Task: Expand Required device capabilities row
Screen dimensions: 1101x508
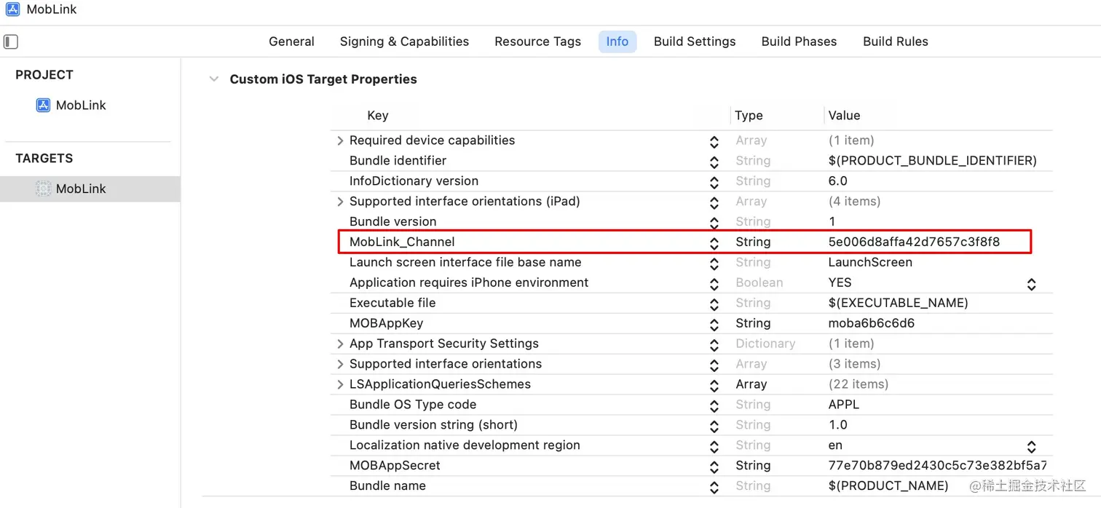Action: click(340, 140)
